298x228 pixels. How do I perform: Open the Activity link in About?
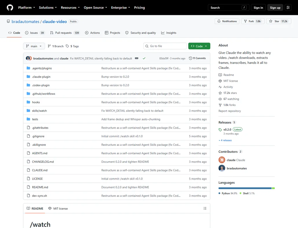(226, 87)
